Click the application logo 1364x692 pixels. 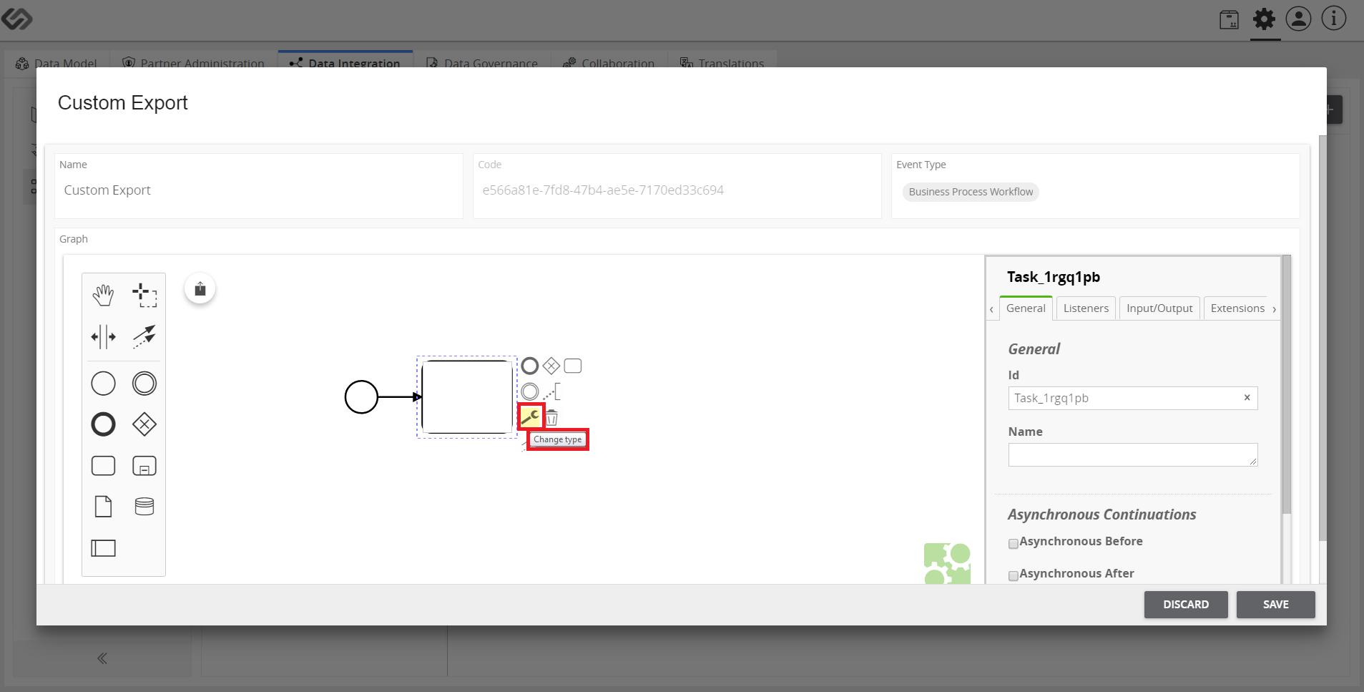click(x=16, y=19)
